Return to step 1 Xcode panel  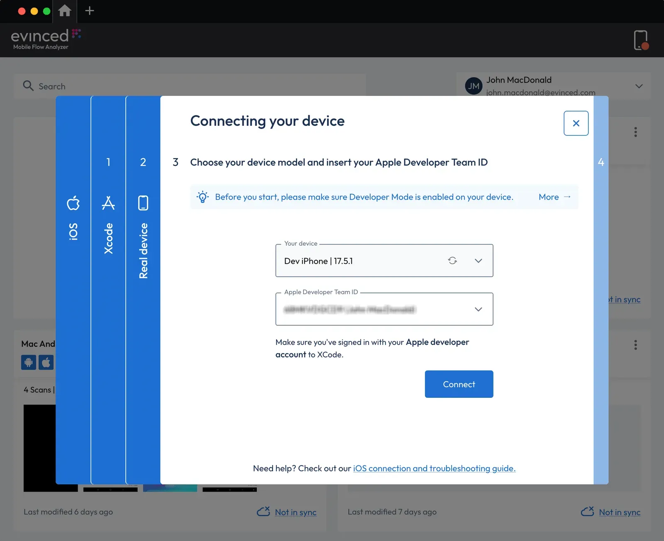click(x=108, y=290)
